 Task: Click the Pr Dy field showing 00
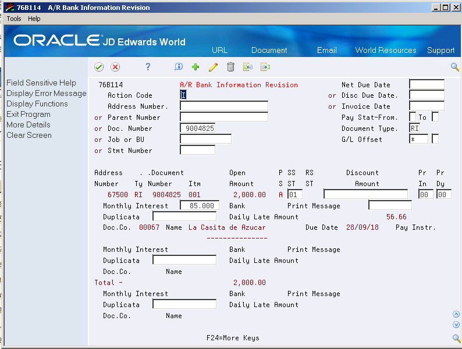tap(444, 194)
